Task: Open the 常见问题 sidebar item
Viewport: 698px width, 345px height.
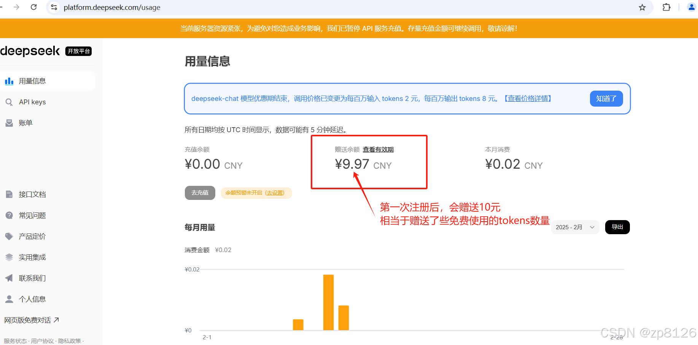Action: tap(48, 216)
